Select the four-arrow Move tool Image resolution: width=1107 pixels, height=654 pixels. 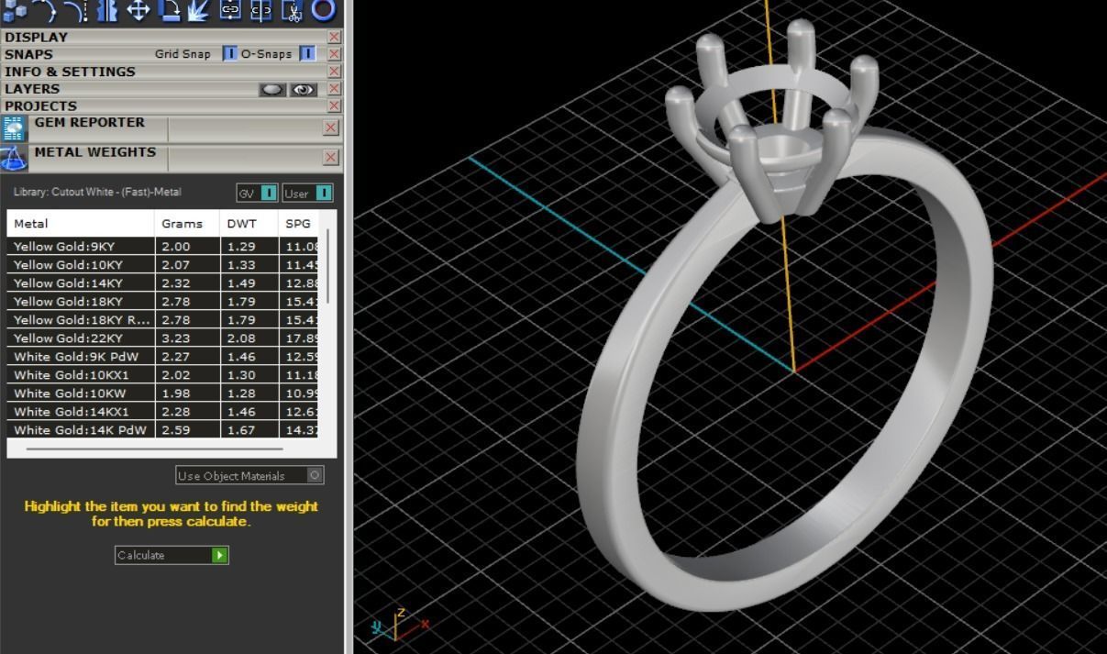pyautogui.click(x=138, y=11)
